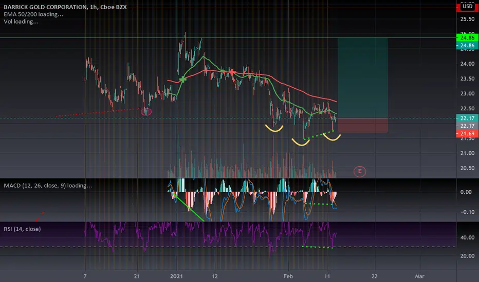The image size is (479, 282).
Task: Click the 23.00 price axis value
Action: point(467,94)
